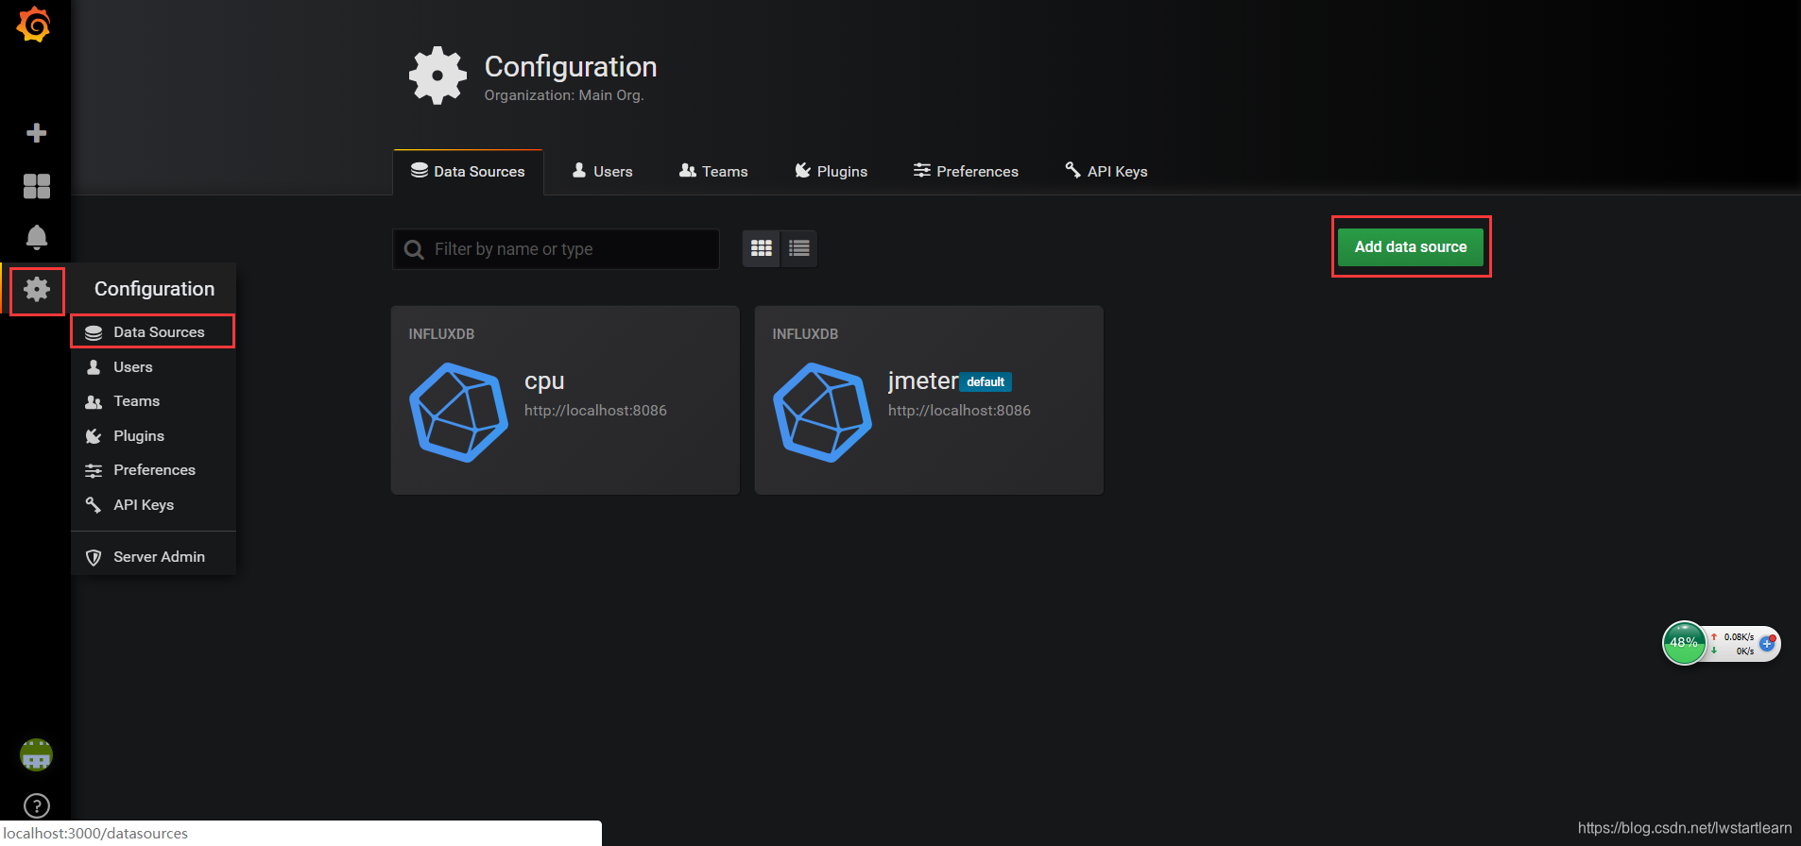
Task: Select Data Sources in Configuration menu
Action: pyautogui.click(x=153, y=331)
